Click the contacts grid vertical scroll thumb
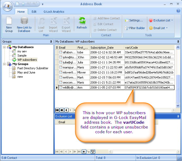Viewport: 182px width, 161px height. (x=178, y=89)
